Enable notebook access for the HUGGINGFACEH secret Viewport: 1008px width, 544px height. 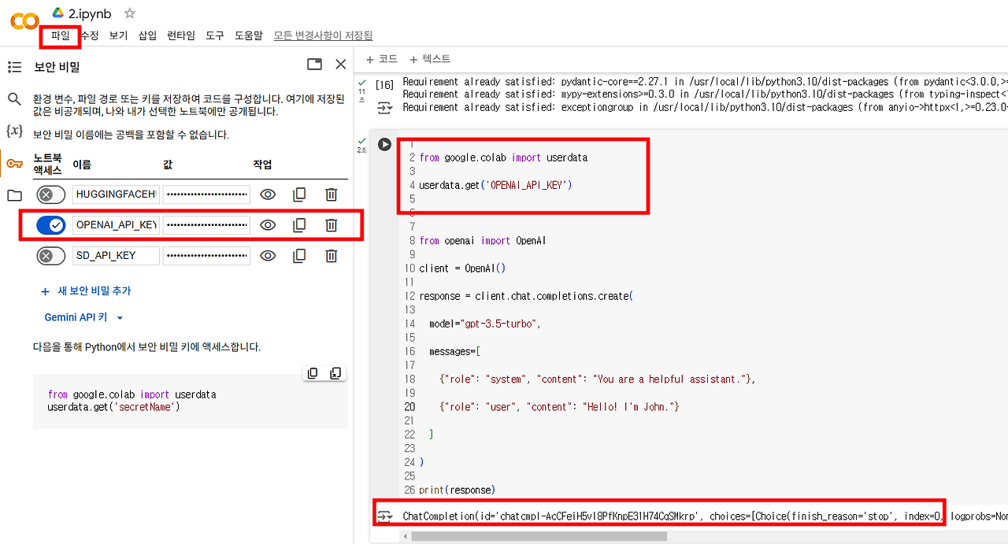coord(50,194)
